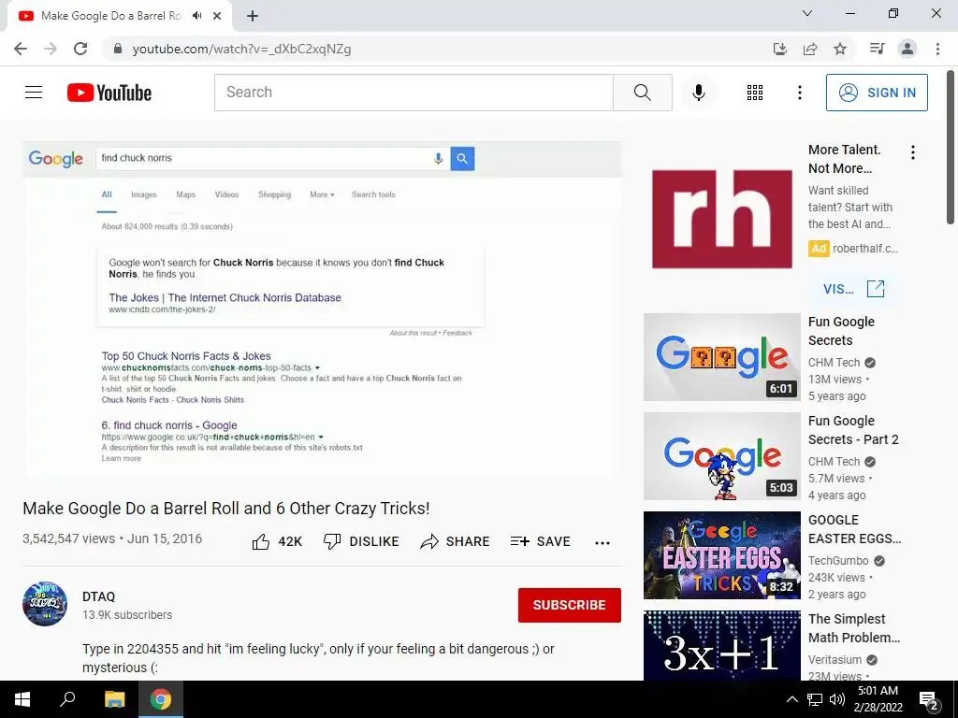Viewport: 958px width, 718px height.
Task: Open the Windows Start menu
Action: click(22, 699)
